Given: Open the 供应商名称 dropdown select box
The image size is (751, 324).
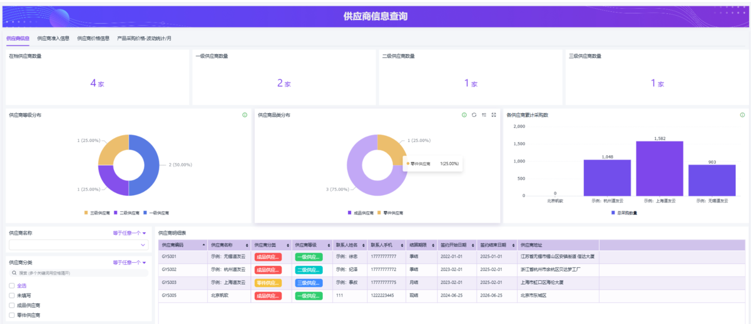Looking at the screenshot, I should pyautogui.click(x=78, y=245).
